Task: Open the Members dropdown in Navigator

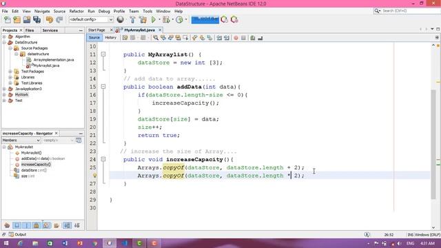Action: coord(21,140)
